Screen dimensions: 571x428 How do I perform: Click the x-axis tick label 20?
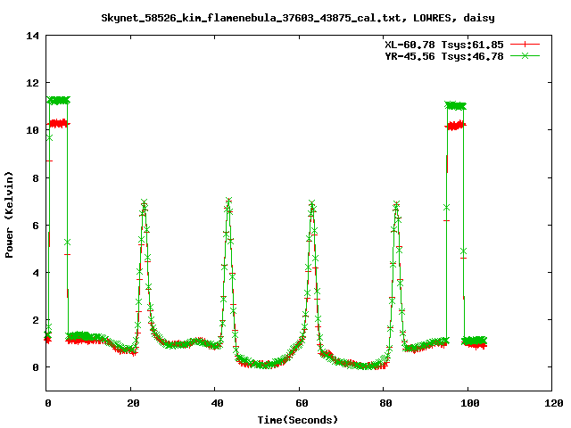point(133,403)
